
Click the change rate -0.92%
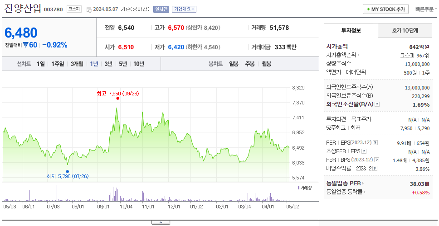click(x=55, y=45)
